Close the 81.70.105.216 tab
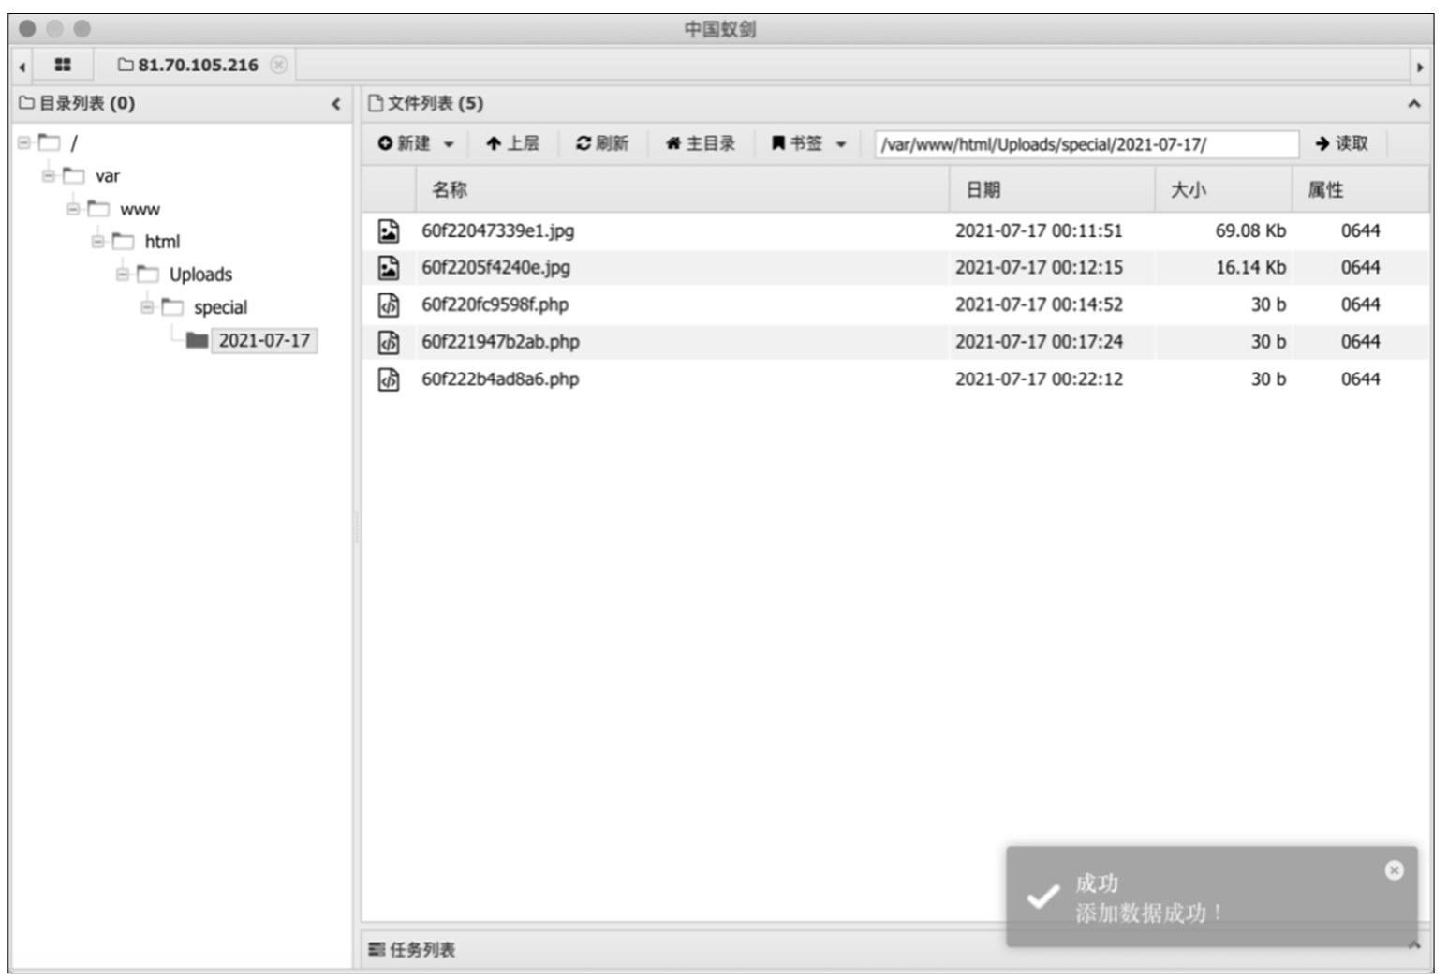 [x=278, y=65]
